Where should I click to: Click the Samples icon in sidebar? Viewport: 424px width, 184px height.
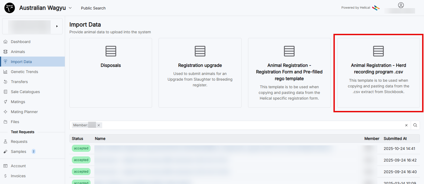tap(5, 152)
